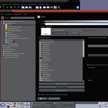The image size is (108, 108).
Task: Toggle Applica i colori alle applicazioni non-KDE
Action: 39,94
